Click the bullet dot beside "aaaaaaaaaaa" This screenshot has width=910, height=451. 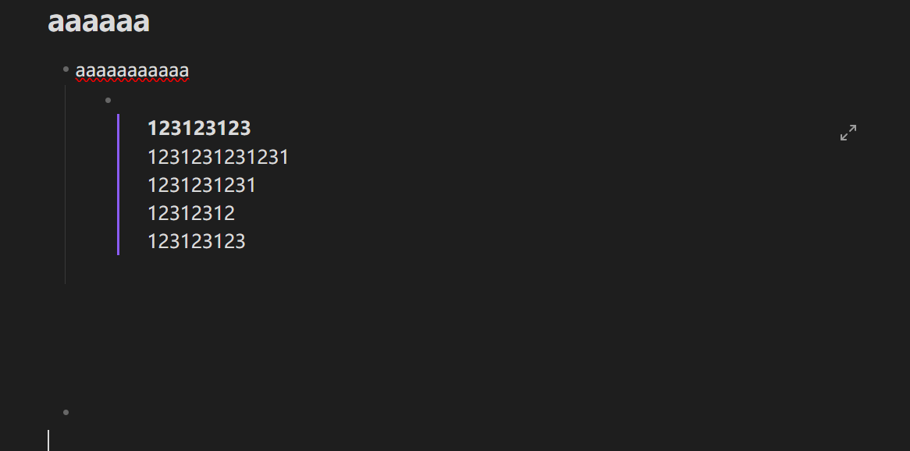coord(66,69)
